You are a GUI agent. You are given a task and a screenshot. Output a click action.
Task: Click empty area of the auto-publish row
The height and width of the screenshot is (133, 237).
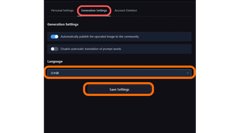pyautogui.click(x=165, y=37)
